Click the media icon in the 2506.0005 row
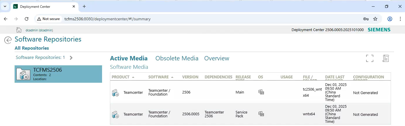 pos(115,114)
